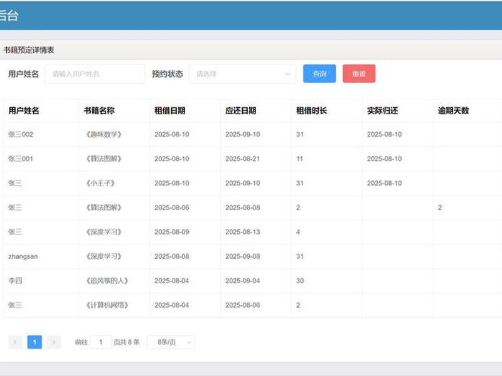Go to next page arrow in pagination
502x376 pixels.
point(54,342)
